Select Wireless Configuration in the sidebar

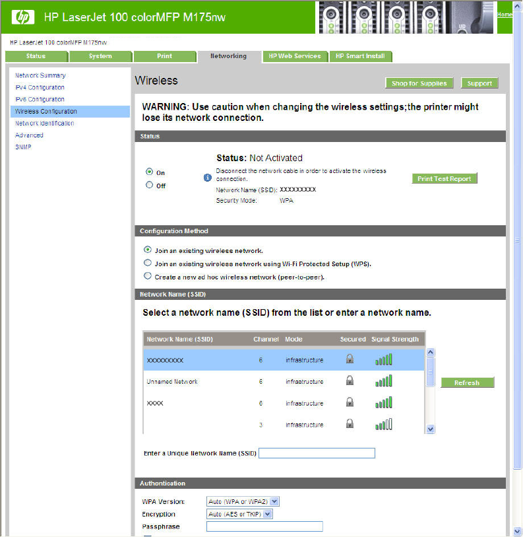click(70, 112)
